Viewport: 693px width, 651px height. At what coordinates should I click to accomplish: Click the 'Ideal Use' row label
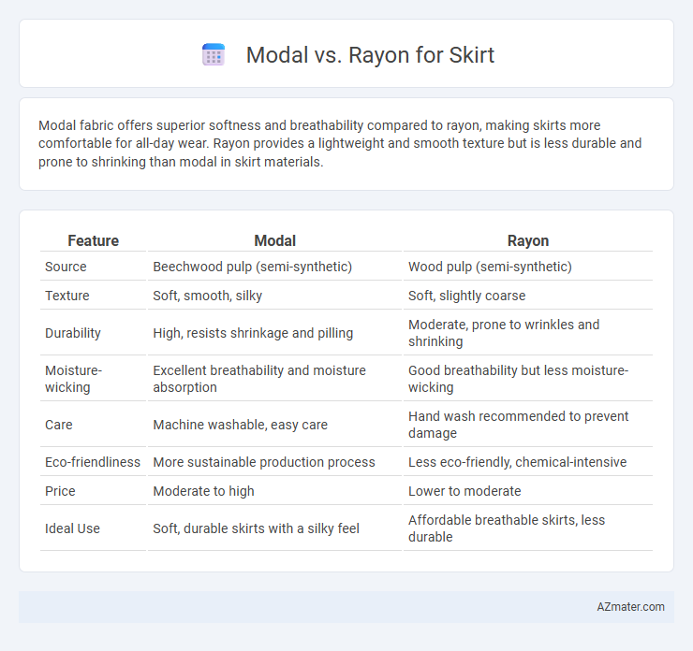[72, 528]
